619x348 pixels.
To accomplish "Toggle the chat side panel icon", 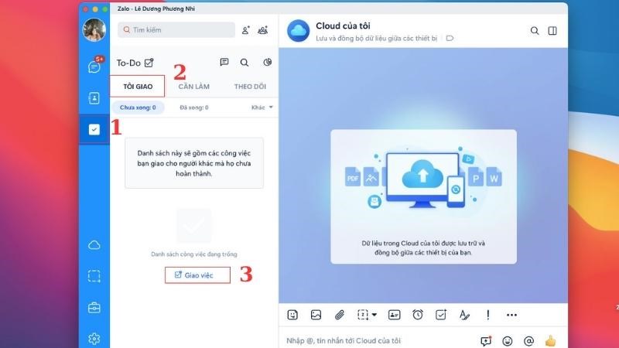I will (552, 31).
